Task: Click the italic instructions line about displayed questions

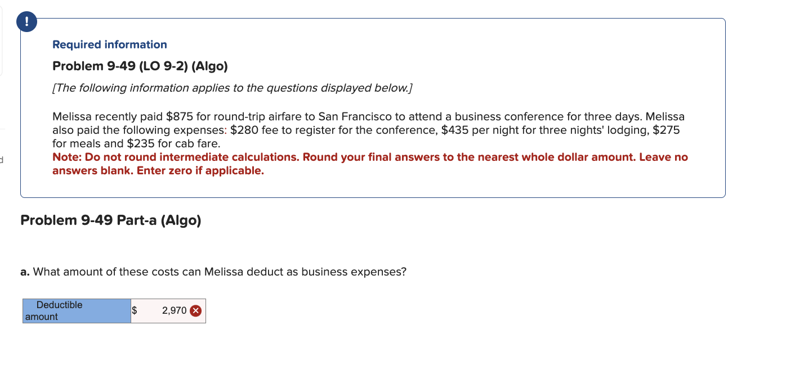Action: (x=232, y=88)
